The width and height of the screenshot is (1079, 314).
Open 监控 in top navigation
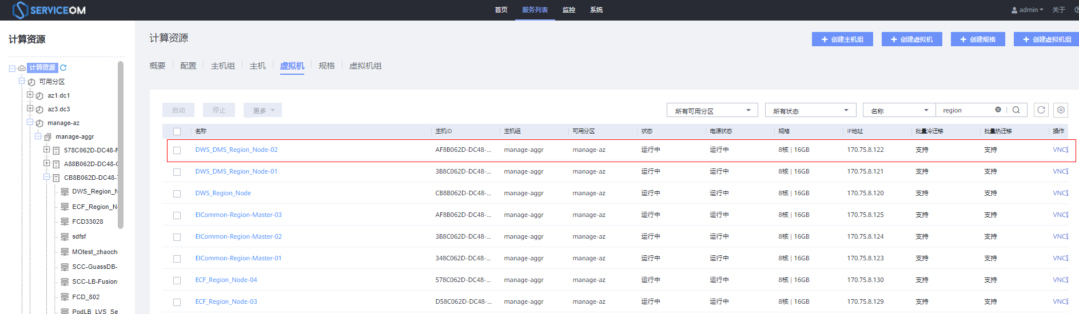click(x=569, y=10)
